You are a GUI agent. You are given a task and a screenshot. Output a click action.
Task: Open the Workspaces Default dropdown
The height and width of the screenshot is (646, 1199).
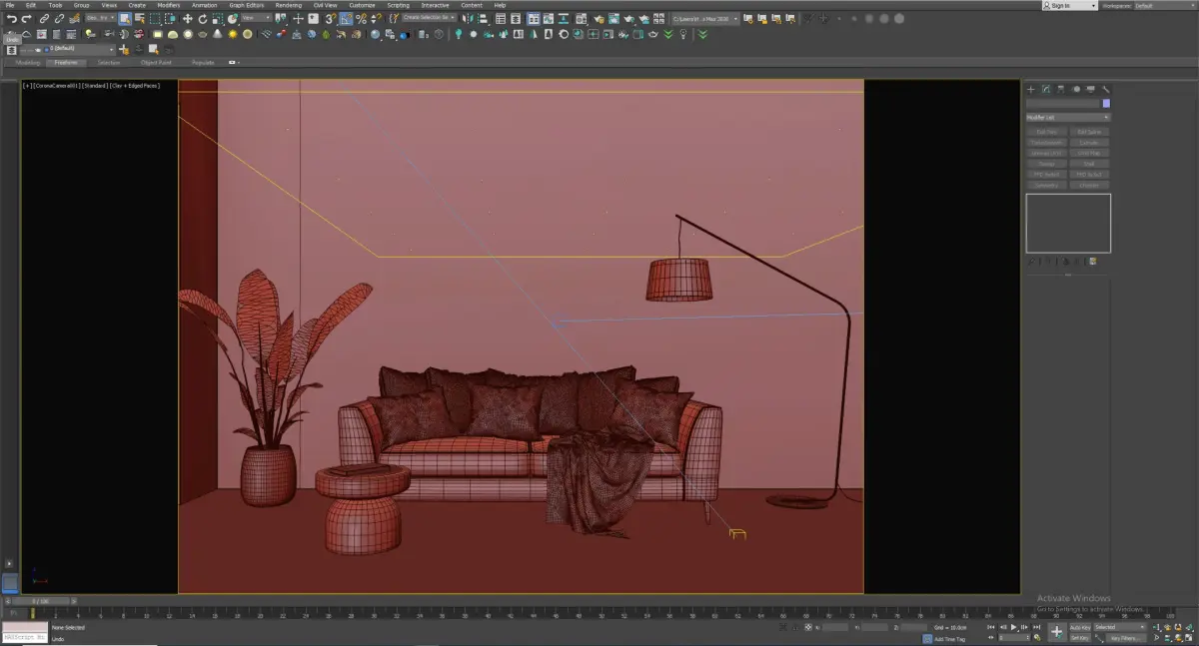pos(1164,5)
